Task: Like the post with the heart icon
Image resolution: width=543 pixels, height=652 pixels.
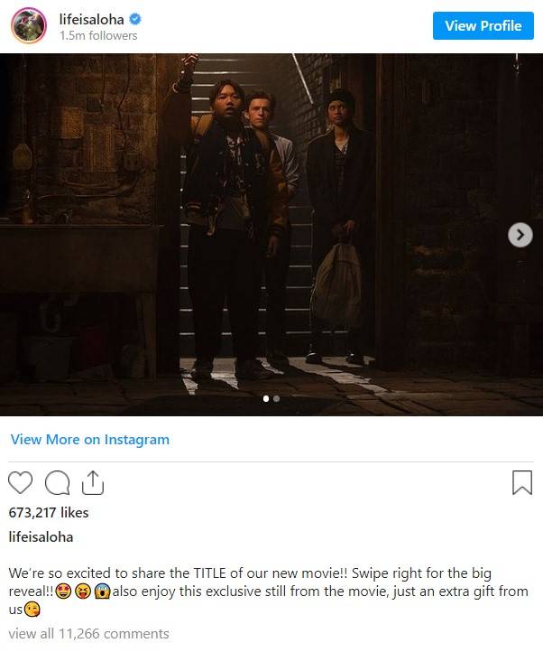Action: tap(21, 483)
